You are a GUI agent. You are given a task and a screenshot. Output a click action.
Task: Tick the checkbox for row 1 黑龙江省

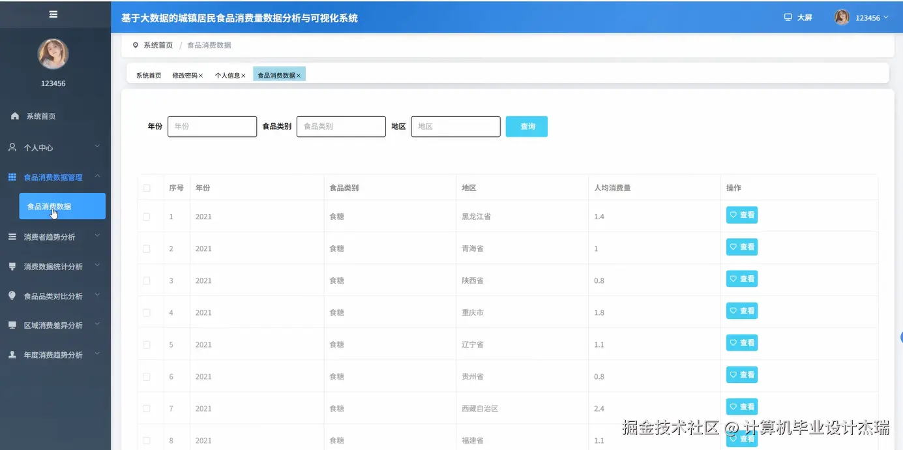(x=147, y=217)
